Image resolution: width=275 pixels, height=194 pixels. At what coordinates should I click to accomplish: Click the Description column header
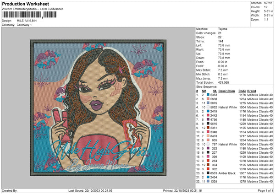[x=226, y=91]
